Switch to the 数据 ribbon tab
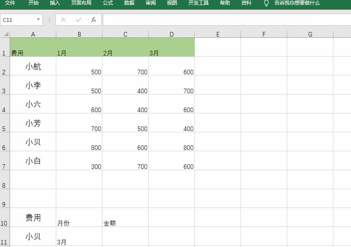Viewport: 351px width, 247px height. (x=129, y=3)
